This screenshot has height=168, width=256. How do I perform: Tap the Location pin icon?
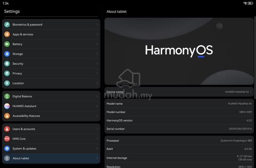[x=7, y=83]
